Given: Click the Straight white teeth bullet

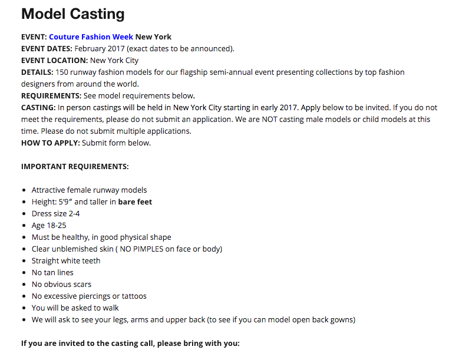Looking at the screenshot, I should click(x=66, y=260).
